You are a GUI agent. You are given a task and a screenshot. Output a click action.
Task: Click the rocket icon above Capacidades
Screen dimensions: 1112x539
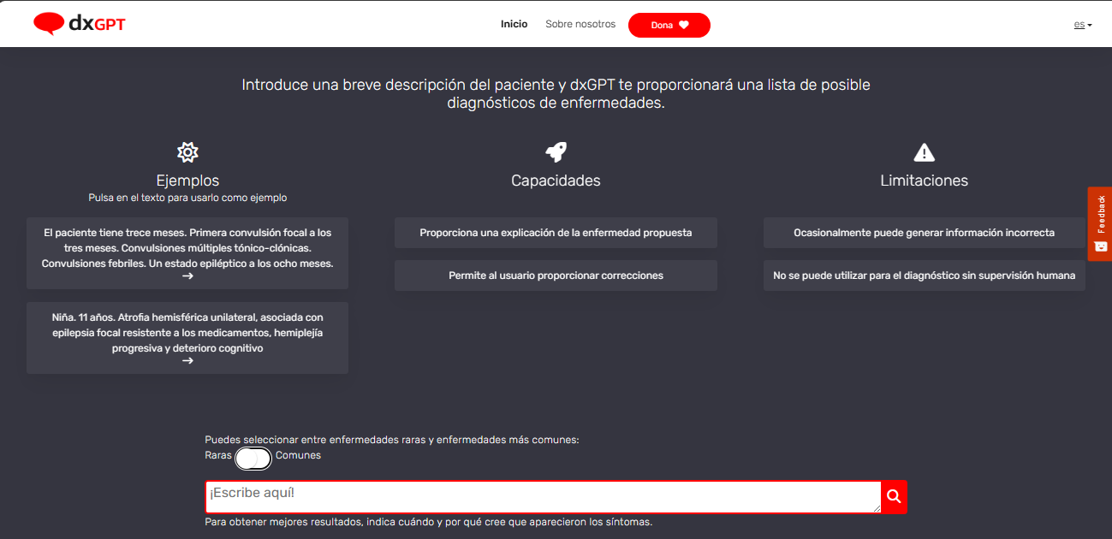556,152
